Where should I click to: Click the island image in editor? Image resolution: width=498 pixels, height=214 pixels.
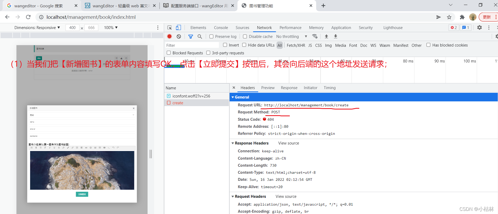(x=82, y=170)
